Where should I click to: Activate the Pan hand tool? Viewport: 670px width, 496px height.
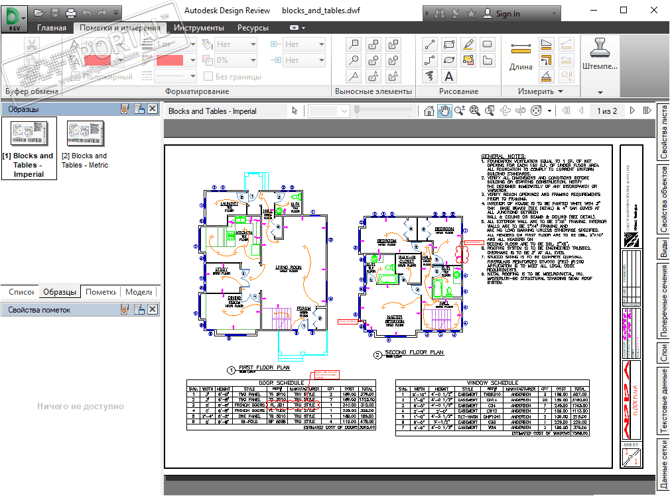pos(444,111)
